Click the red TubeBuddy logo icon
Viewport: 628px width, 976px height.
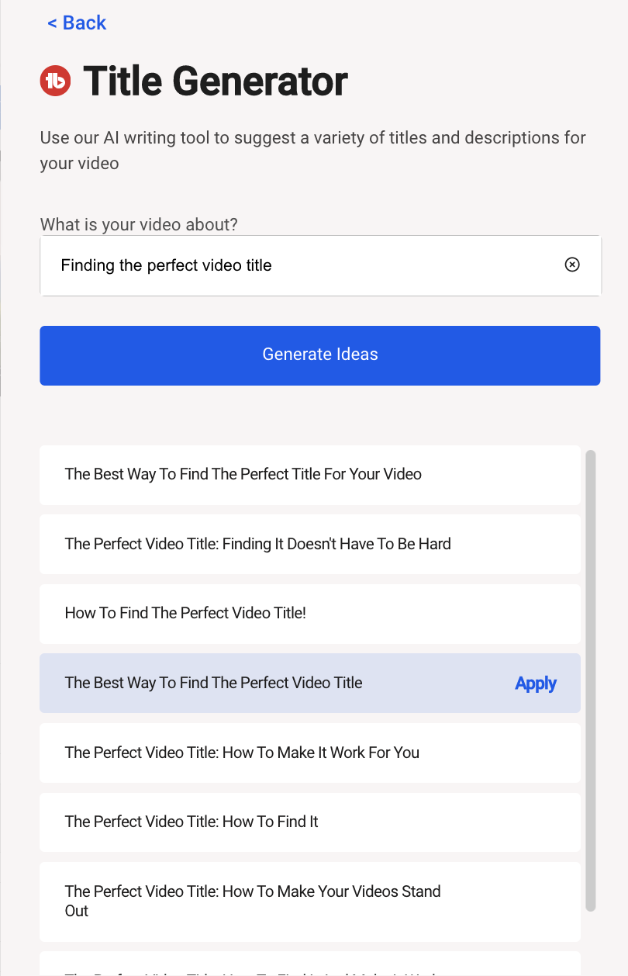[55, 81]
